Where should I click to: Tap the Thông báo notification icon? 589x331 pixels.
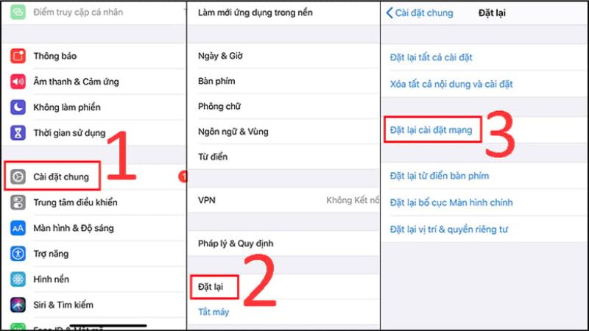(18, 56)
